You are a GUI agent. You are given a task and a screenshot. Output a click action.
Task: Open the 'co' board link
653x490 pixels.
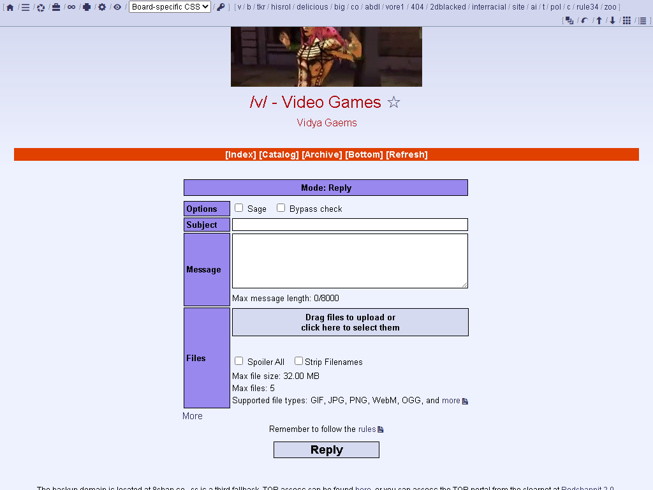pyautogui.click(x=355, y=7)
